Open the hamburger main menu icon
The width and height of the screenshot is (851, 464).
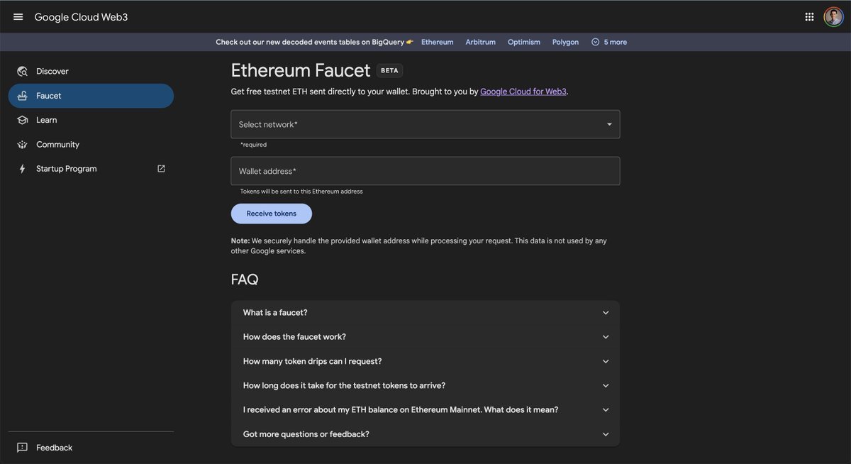(x=18, y=17)
